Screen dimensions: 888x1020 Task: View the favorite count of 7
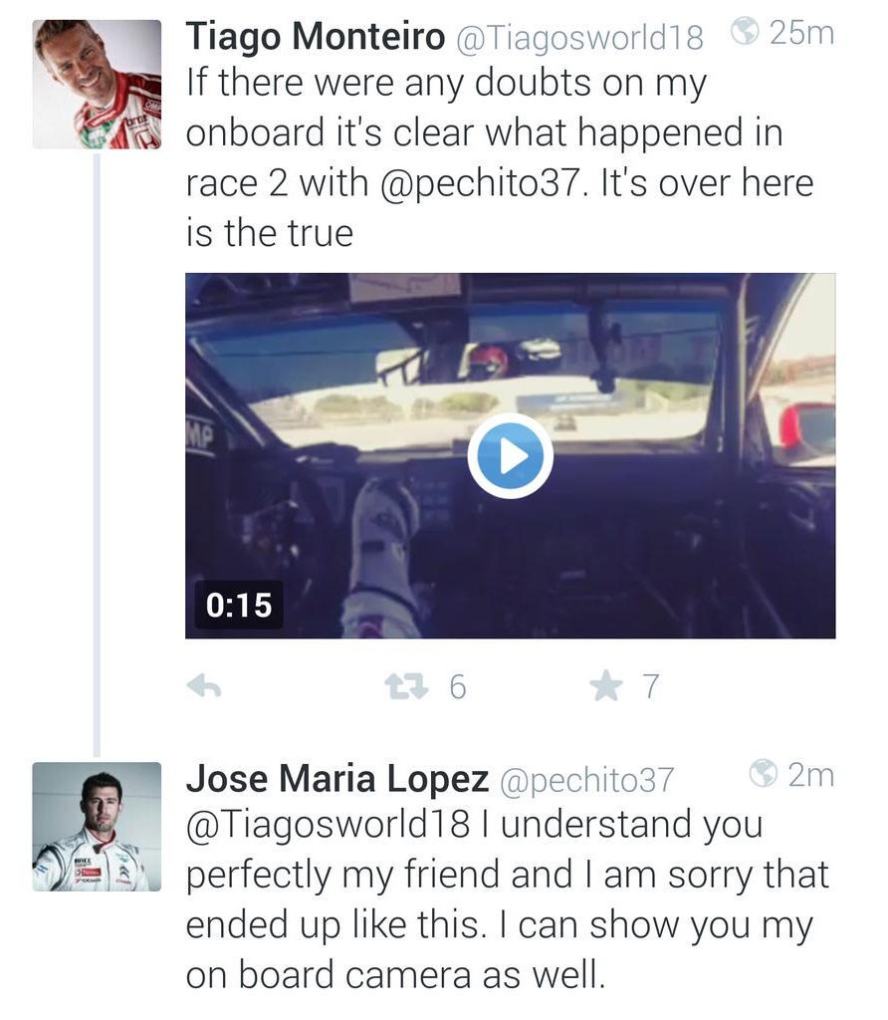[x=649, y=686]
